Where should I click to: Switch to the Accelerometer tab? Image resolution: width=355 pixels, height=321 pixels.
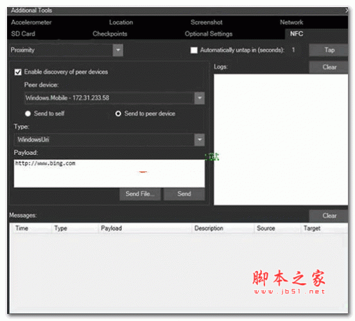[31, 22]
